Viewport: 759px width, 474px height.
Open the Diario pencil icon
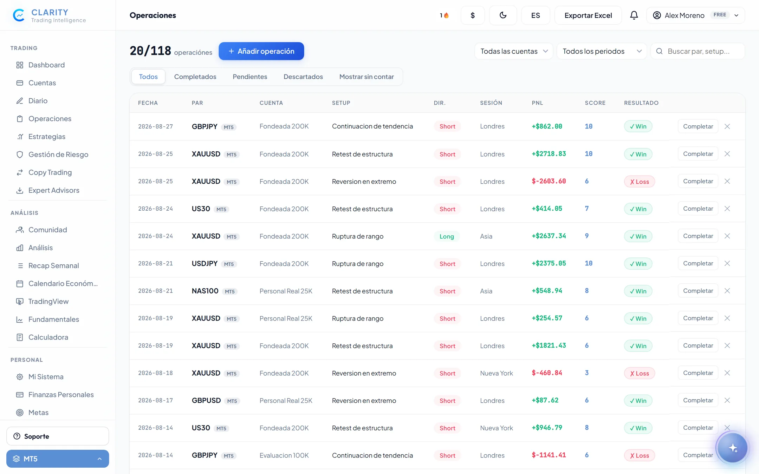20,101
